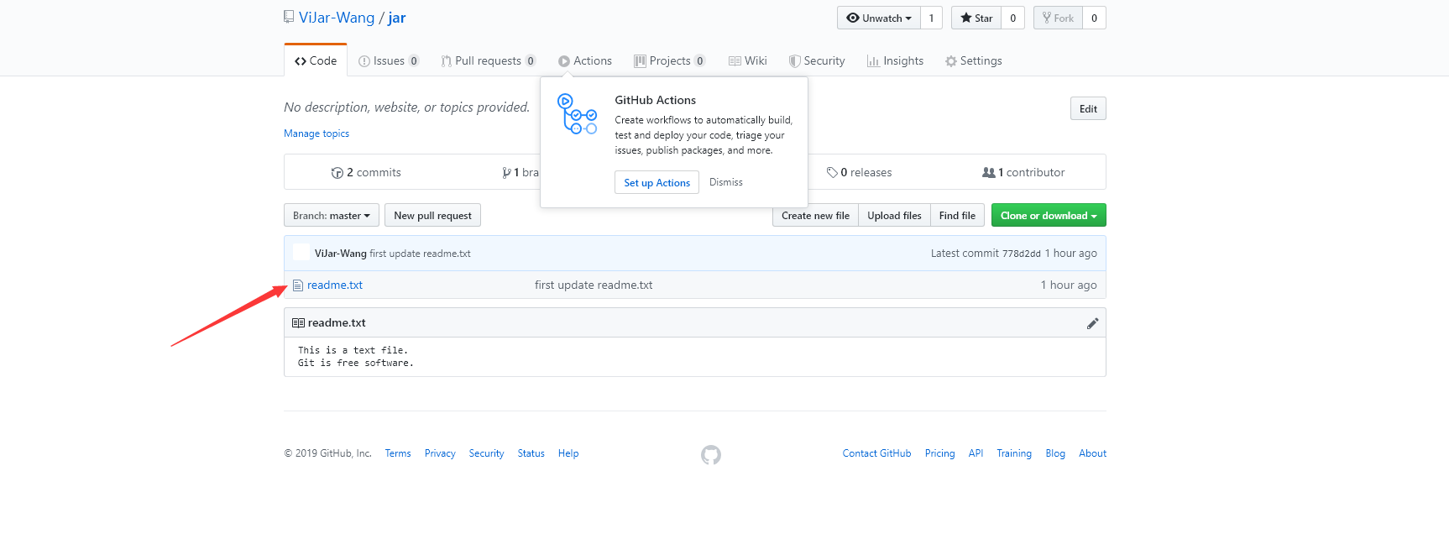Click the commits history icon
The image size is (1449, 539).
click(337, 173)
